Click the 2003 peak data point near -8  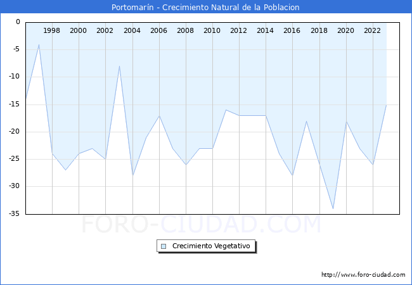tap(119, 66)
